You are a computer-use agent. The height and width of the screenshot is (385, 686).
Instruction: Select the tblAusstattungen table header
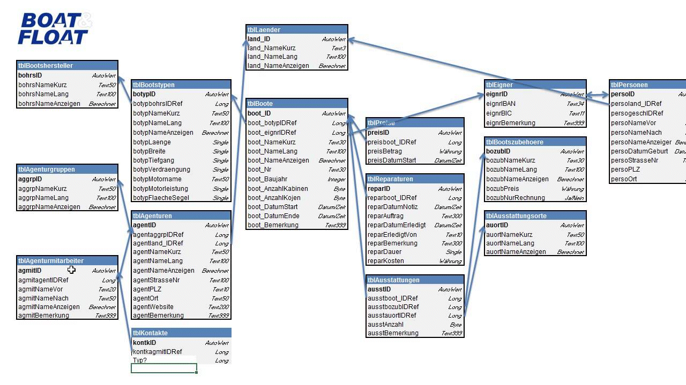[414, 280]
